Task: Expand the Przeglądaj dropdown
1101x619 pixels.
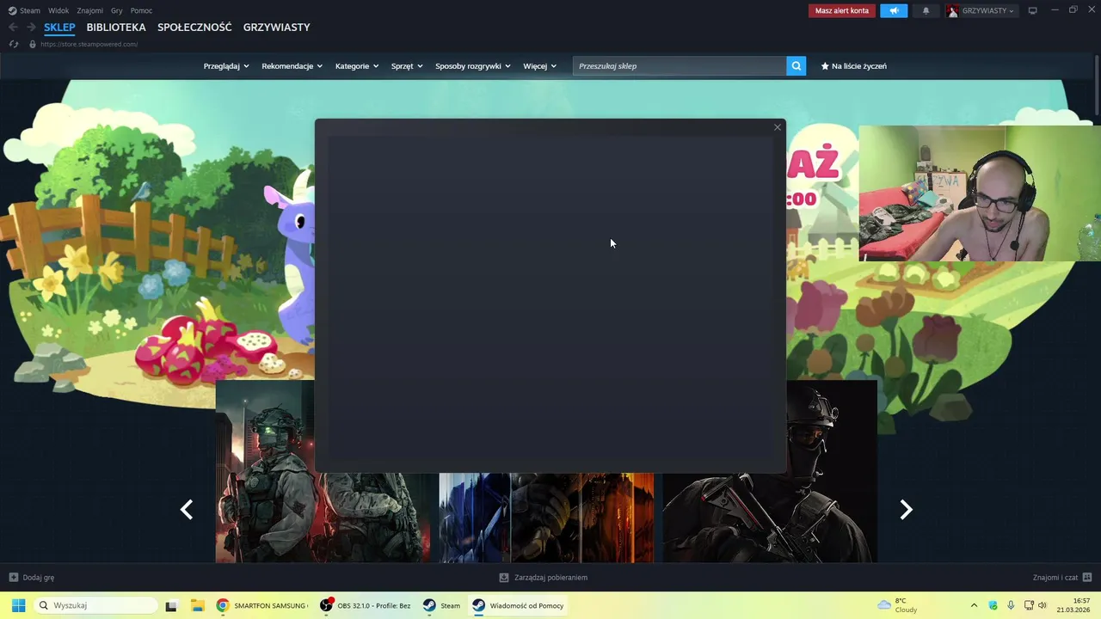Action: pyautogui.click(x=226, y=65)
